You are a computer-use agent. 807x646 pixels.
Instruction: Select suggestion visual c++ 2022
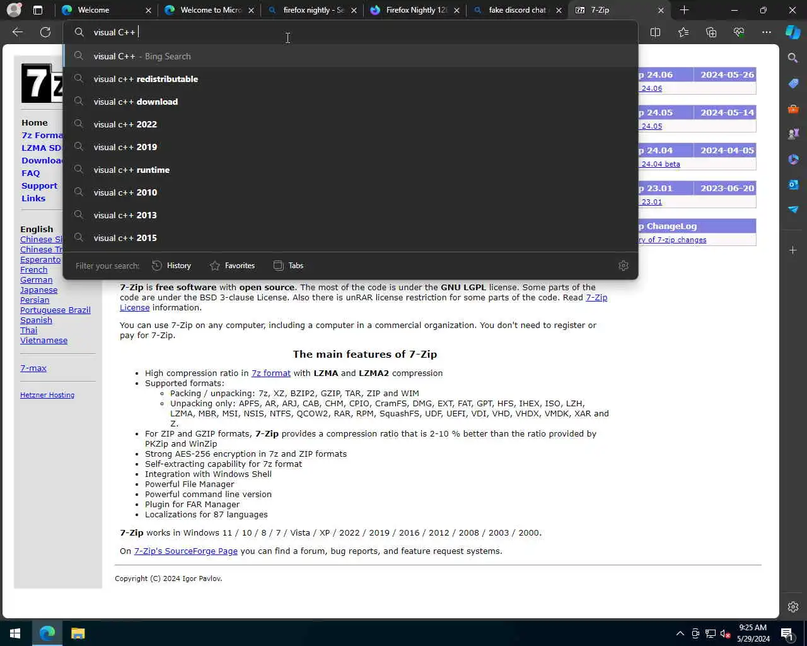tap(351, 124)
